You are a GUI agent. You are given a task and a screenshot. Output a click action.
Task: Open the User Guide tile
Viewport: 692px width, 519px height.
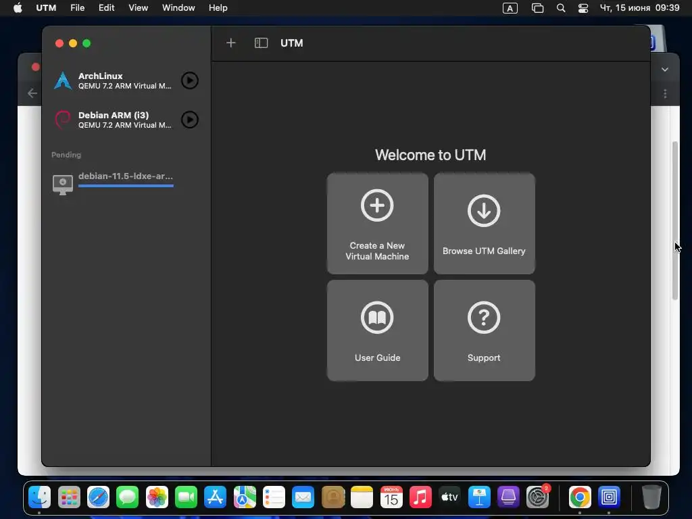tap(377, 330)
